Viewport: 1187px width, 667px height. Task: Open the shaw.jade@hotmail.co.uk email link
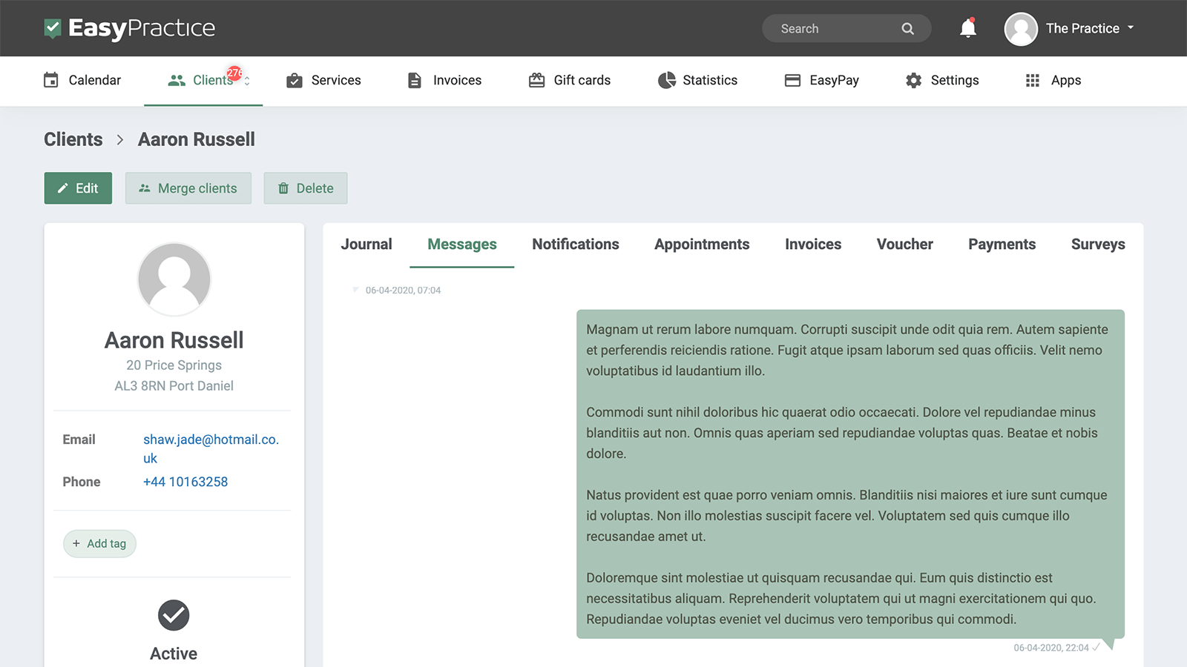coord(211,439)
